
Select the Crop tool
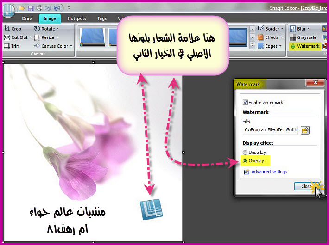coord(13,29)
